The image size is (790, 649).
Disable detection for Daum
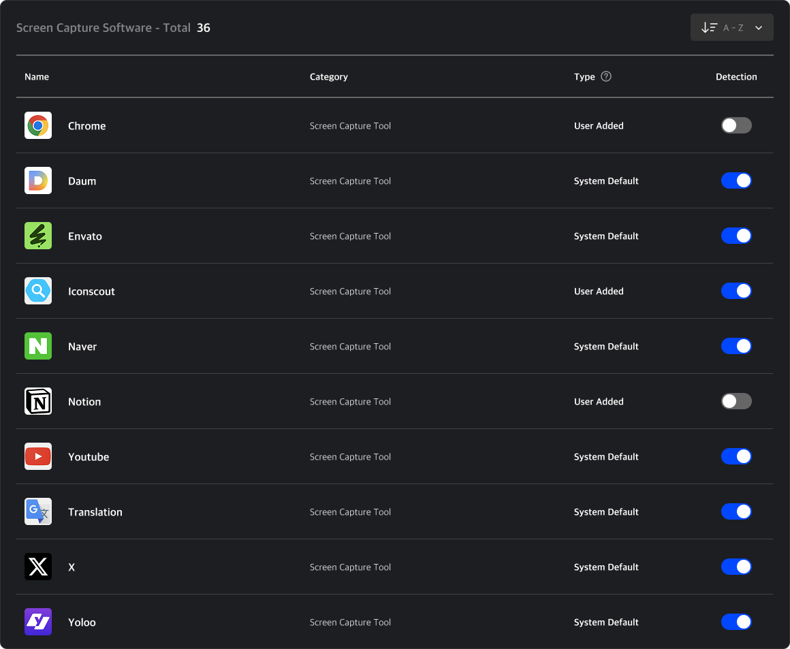(736, 180)
